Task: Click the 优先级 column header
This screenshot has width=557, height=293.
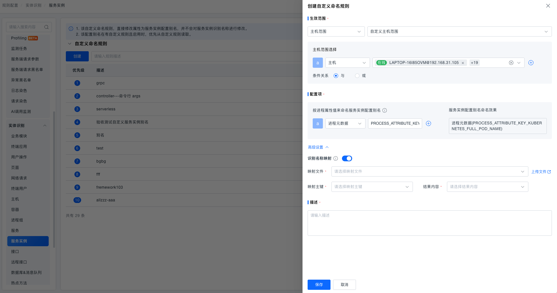Action: (78, 70)
